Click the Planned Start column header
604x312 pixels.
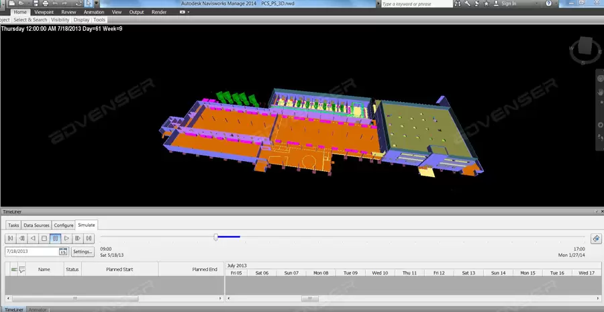click(120, 269)
